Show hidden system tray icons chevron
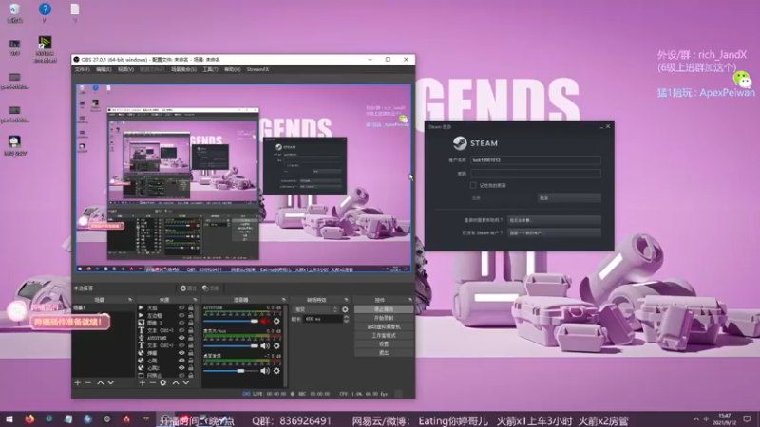Image resolution: width=760 pixels, height=427 pixels. coord(696,419)
